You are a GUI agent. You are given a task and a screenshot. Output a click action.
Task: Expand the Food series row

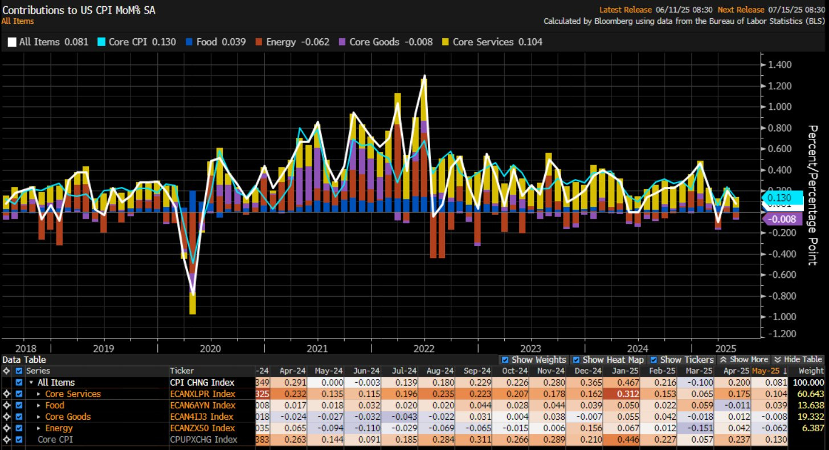39,406
